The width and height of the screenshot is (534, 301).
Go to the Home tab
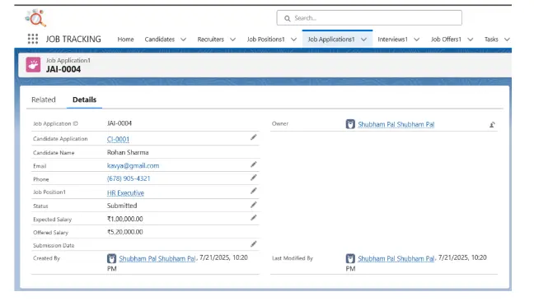coord(125,39)
